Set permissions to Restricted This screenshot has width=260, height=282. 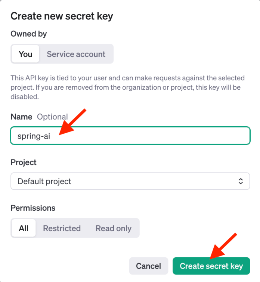click(62, 228)
